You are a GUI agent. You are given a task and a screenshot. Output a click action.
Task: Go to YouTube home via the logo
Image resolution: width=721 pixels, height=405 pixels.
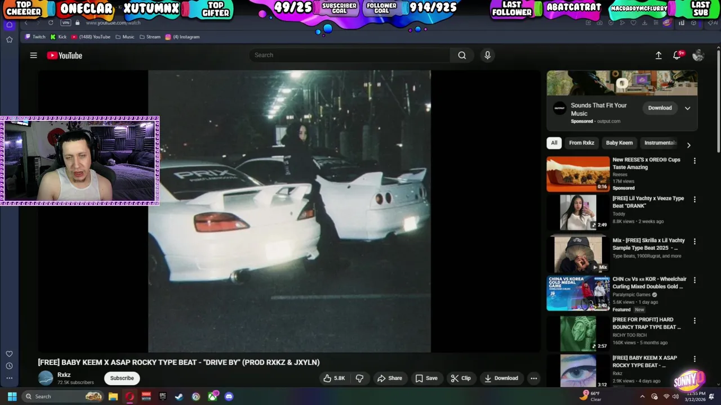tap(64, 55)
